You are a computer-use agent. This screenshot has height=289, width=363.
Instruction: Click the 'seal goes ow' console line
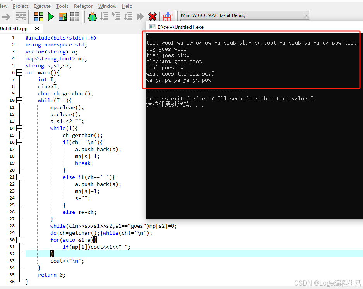point(165,68)
